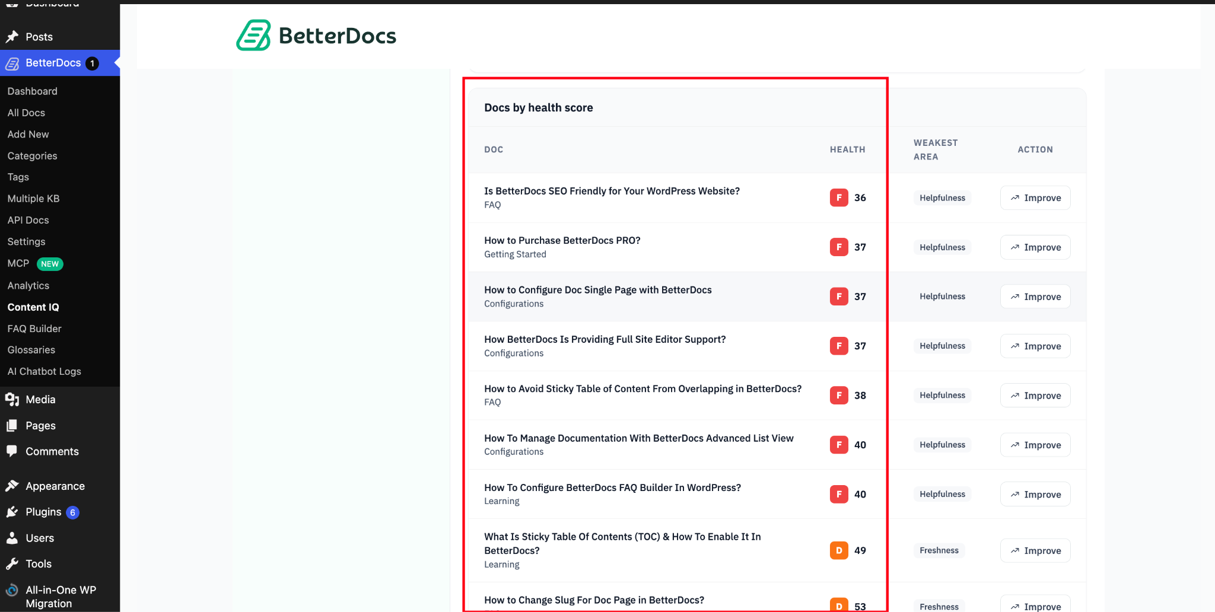Screen dimensions: 1215x612
Task: Click the Appearance brush icon
Action: tap(12, 486)
